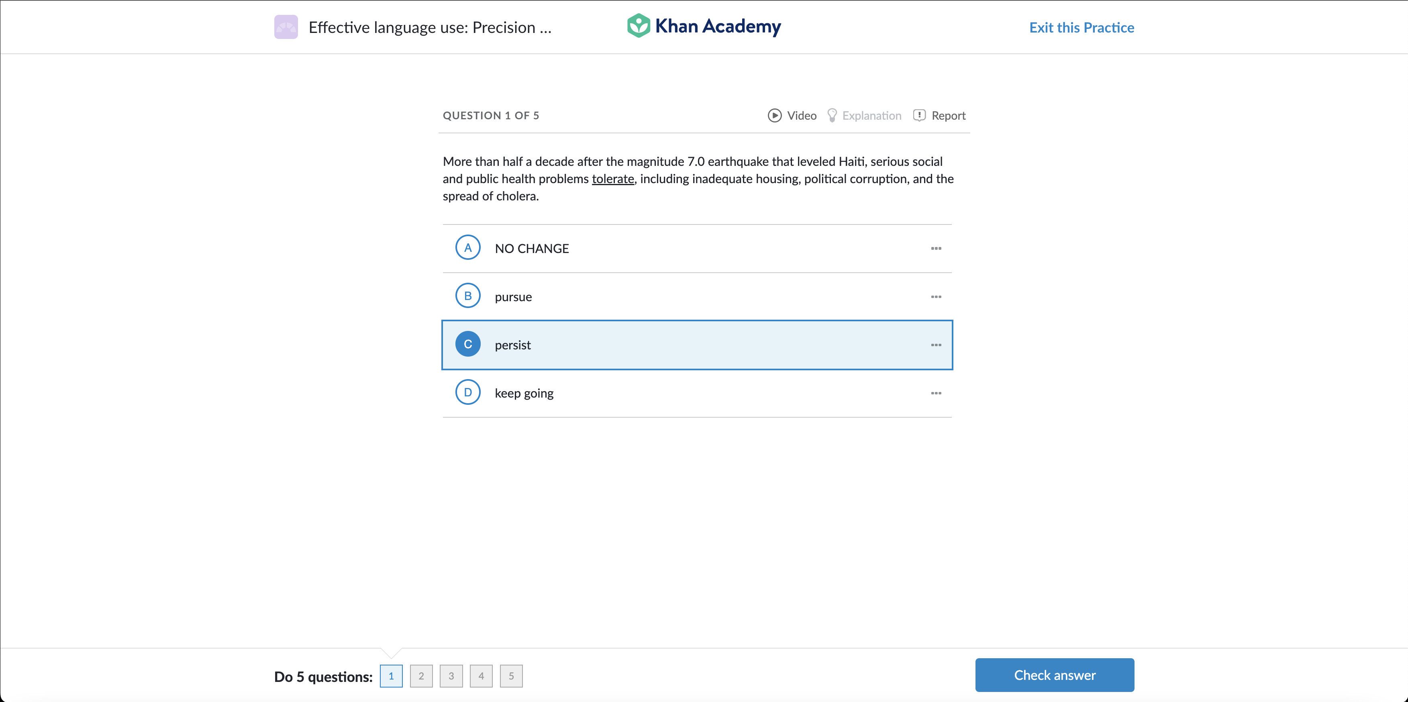Open more options for persist choice

tap(936, 345)
